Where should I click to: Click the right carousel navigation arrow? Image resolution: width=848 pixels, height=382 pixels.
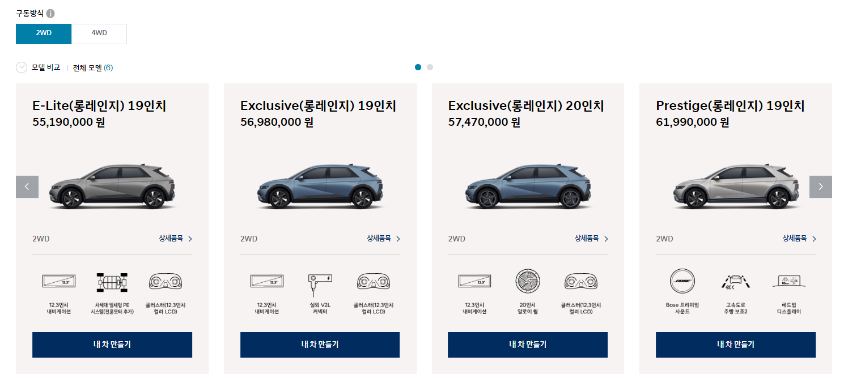click(820, 186)
